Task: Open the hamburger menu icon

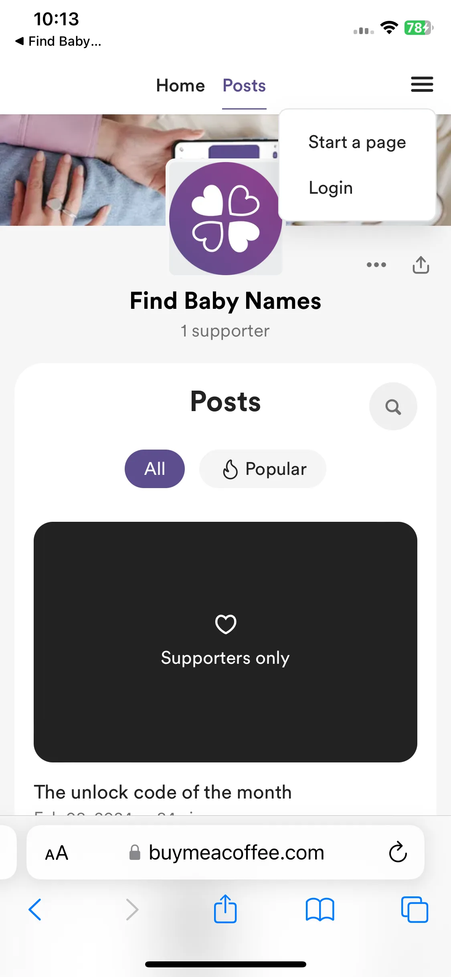Action: (x=422, y=84)
